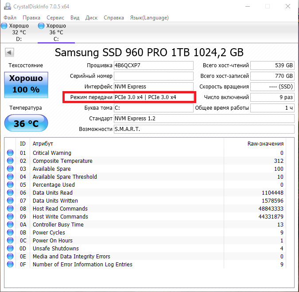Image resolution: width=299 pixels, height=292 pixels.
Task: Select the Data Units Written attribute name
Action: 55,201
